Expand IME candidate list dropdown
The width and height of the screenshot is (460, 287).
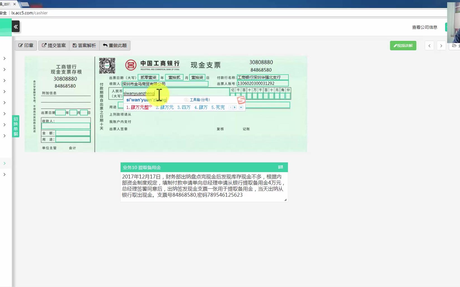pyautogui.click(x=241, y=107)
